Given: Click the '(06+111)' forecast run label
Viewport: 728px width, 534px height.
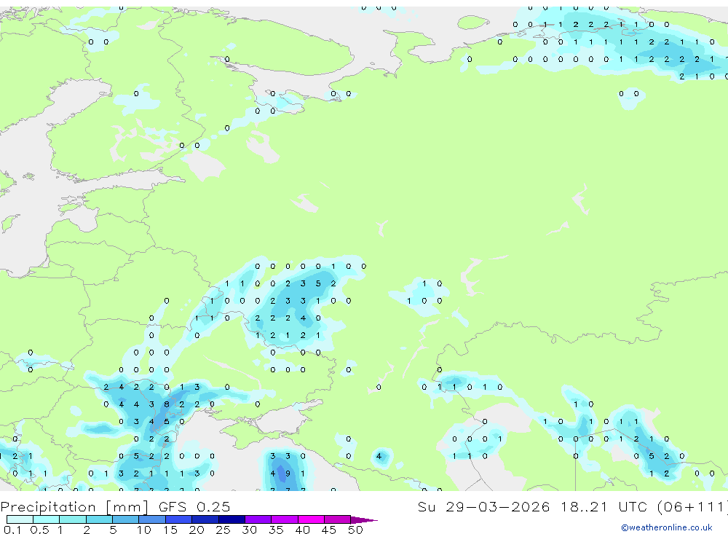Looking at the screenshot, I should point(693,506).
